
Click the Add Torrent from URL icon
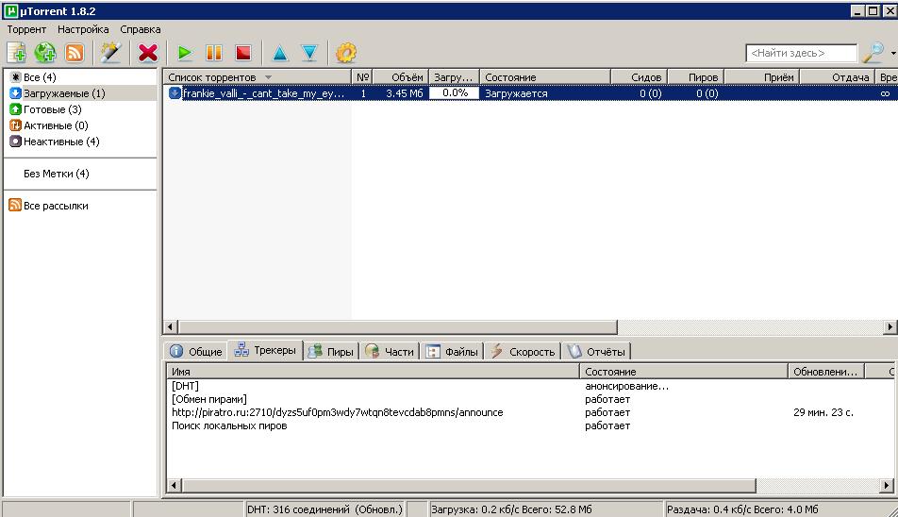tap(44, 53)
